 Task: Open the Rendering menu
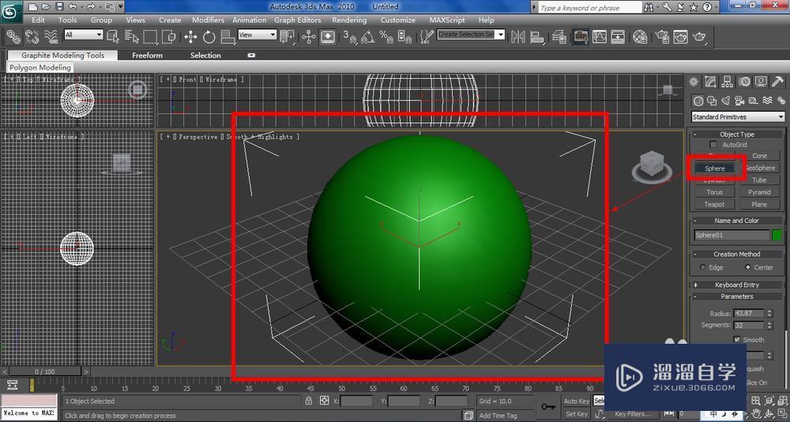click(349, 21)
